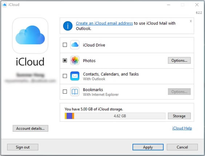Close the iCloud window
The width and height of the screenshot is (205, 156).
197,5
